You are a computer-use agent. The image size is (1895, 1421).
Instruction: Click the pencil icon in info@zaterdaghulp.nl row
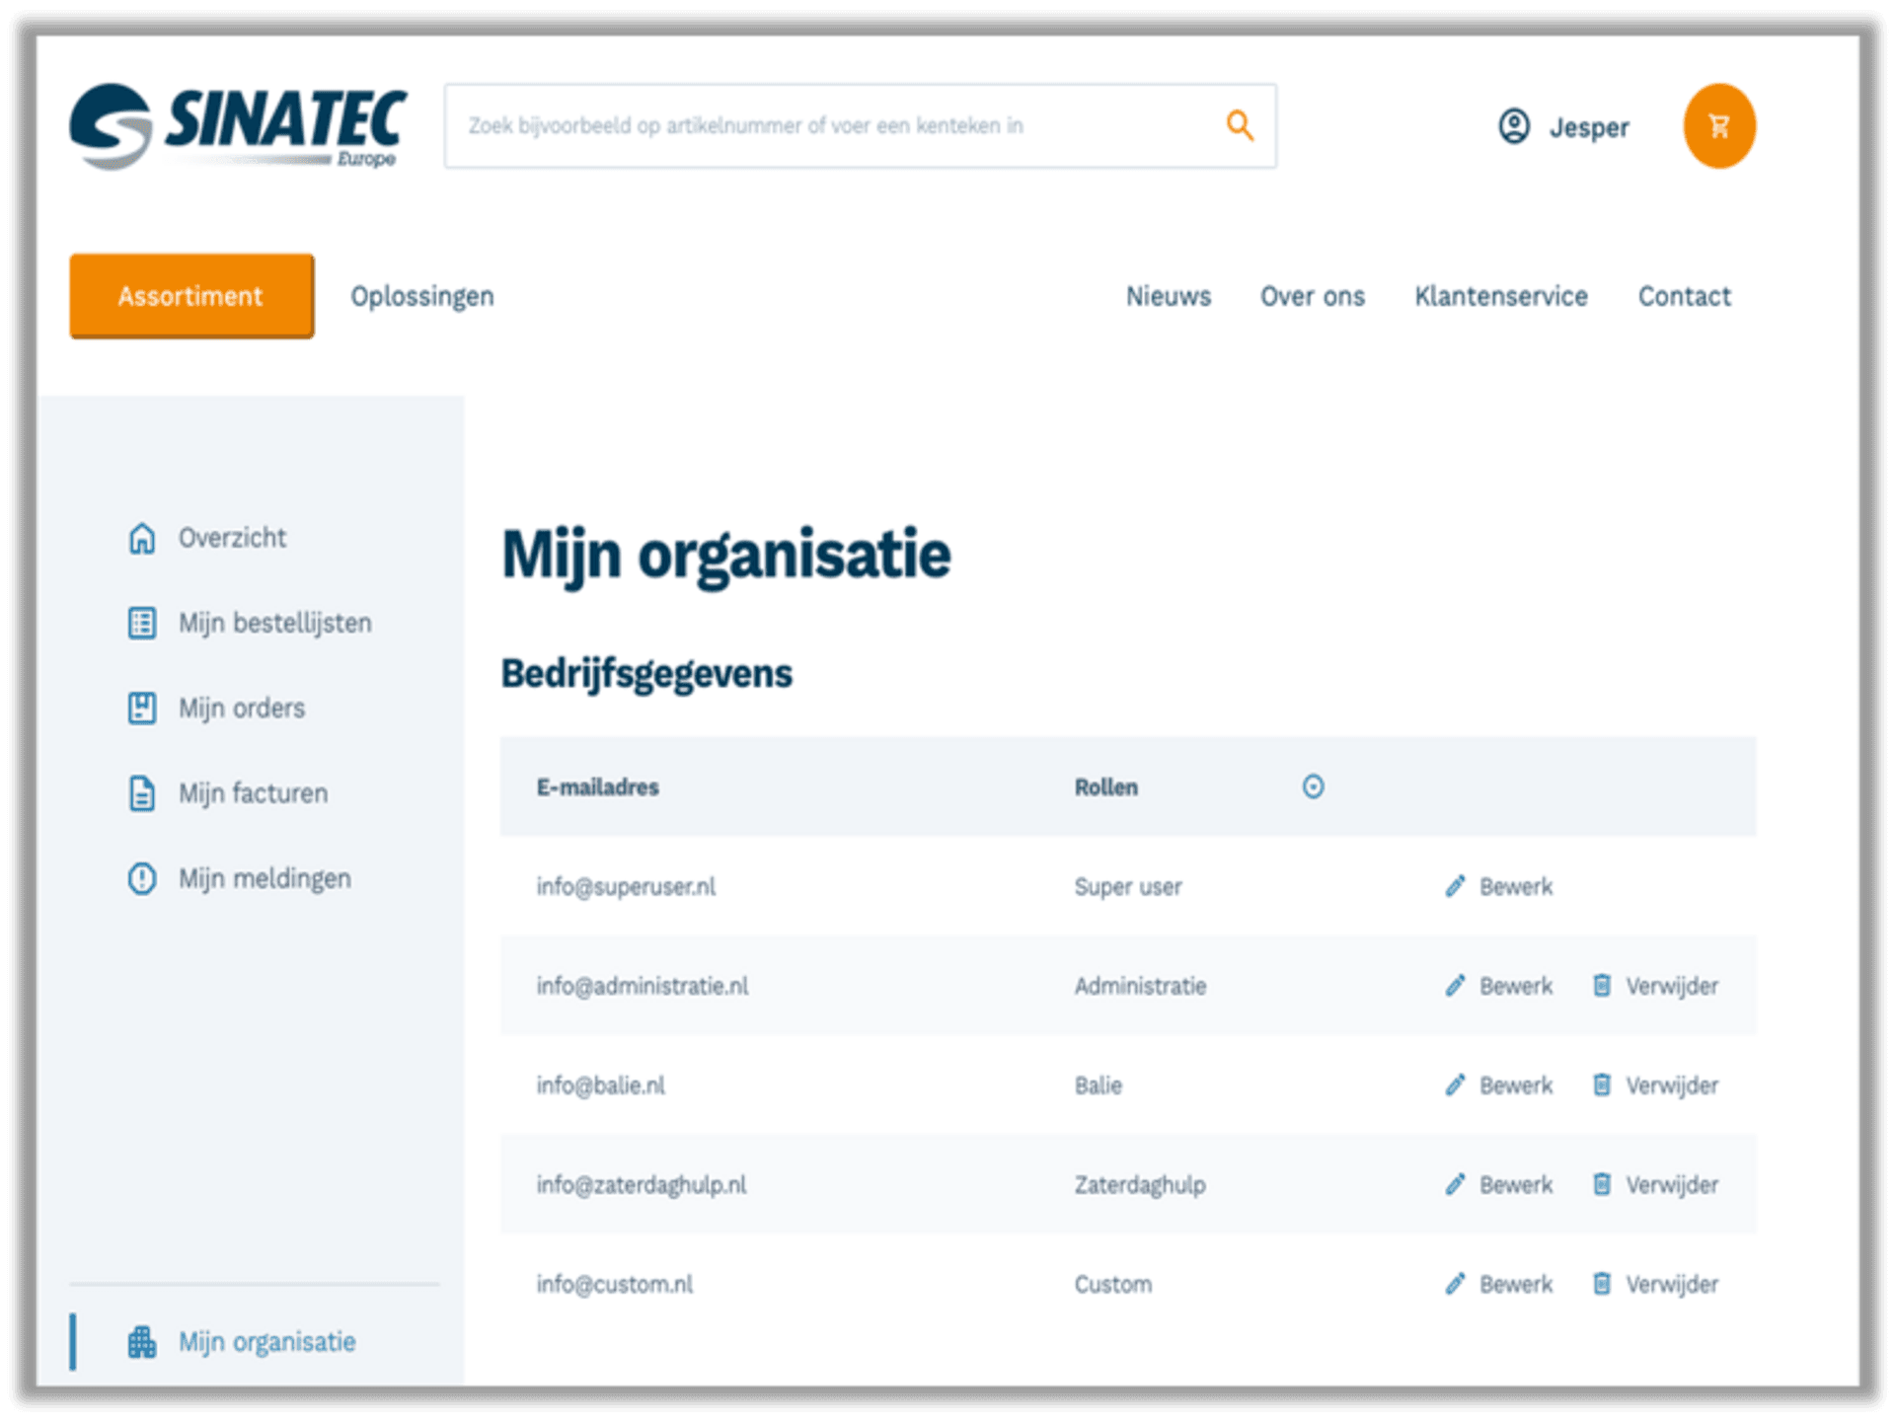click(x=1455, y=1184)
